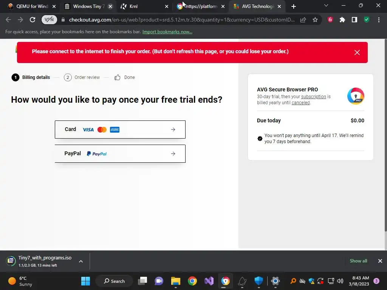Open notification center badge showing 3

tap(376, 281)
